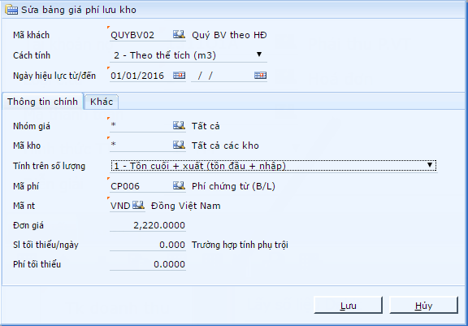Open lookup icon for Mã kho field
The width and height of the screenshot is (468, 326).
coord(179,145)
